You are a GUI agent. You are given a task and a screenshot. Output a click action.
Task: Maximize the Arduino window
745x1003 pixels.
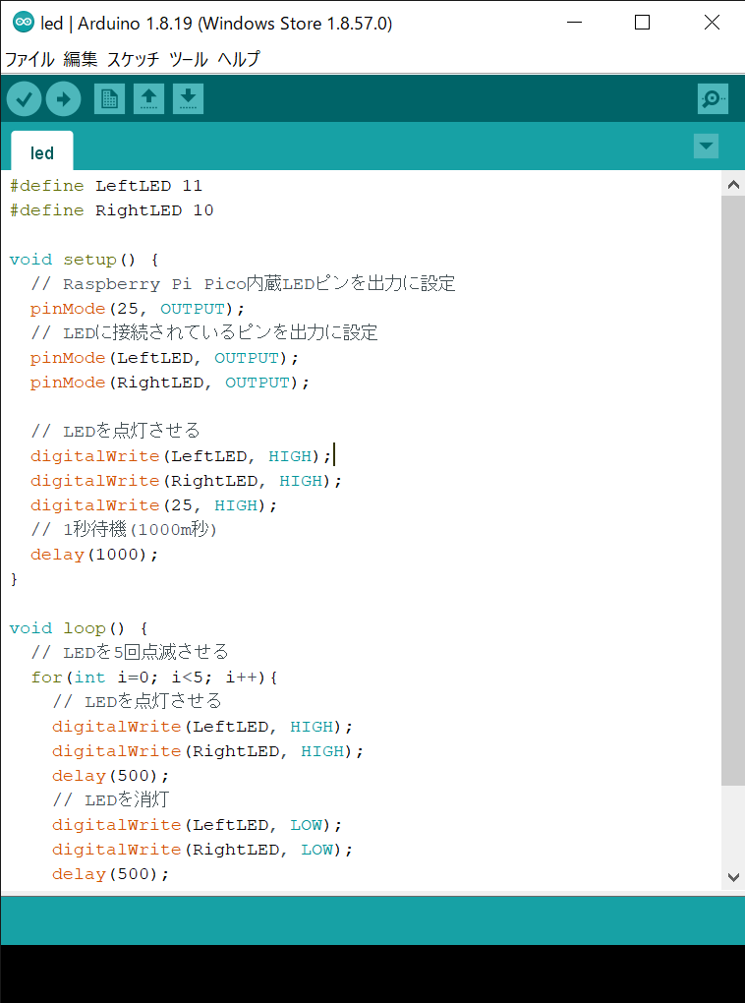click(x=642, y=23)
